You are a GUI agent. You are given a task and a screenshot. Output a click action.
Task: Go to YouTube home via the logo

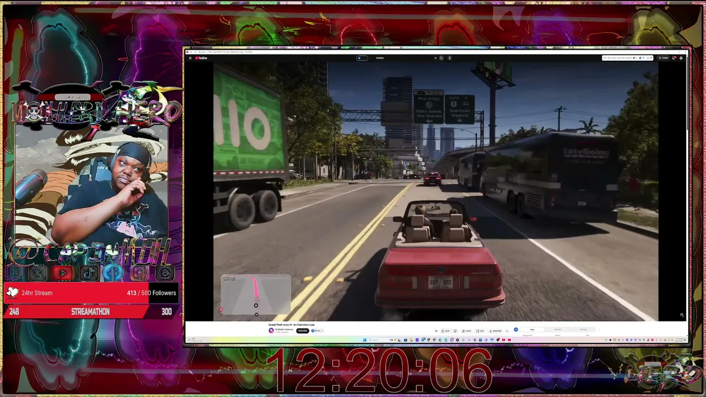click(x=201, y=58)
